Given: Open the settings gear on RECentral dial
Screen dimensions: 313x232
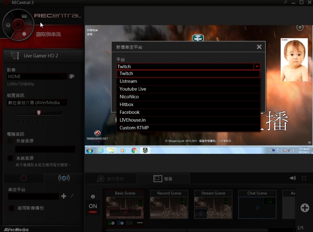Looking at the screenshot, I should [x=8, y=25].
